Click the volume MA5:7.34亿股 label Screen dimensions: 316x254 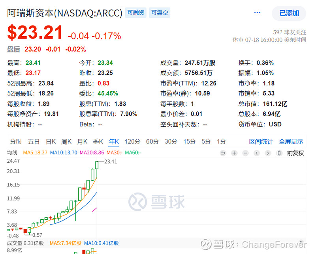click(x=66, y=243)
